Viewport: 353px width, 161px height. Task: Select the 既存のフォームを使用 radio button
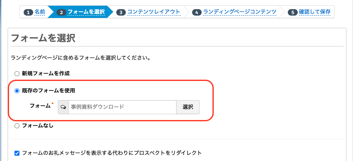click(17, 91)
